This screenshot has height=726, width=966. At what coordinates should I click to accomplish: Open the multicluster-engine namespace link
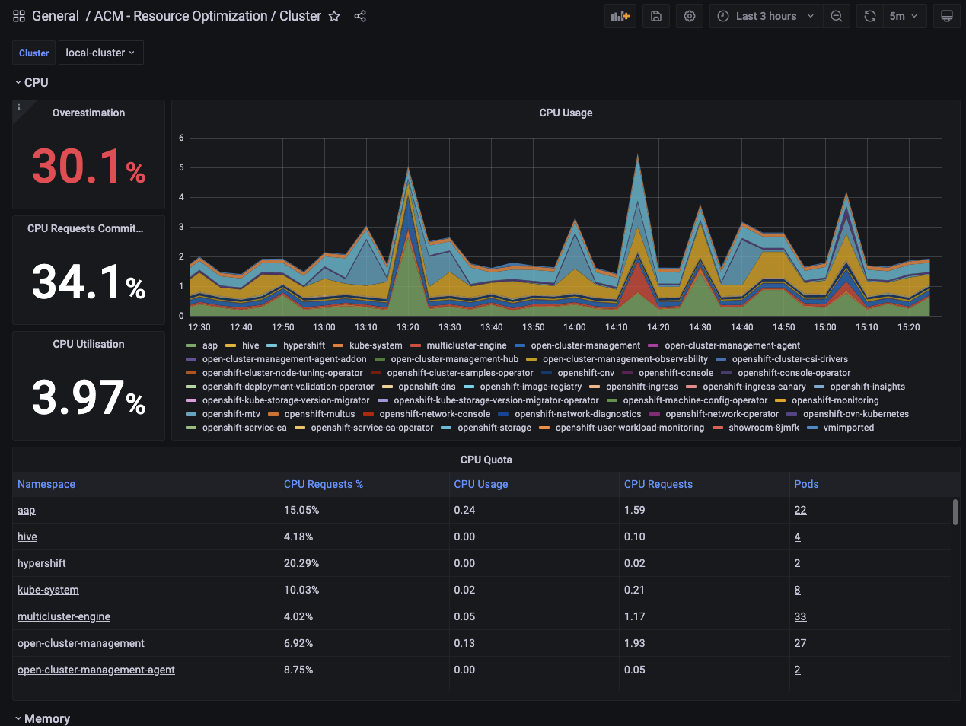64,616
